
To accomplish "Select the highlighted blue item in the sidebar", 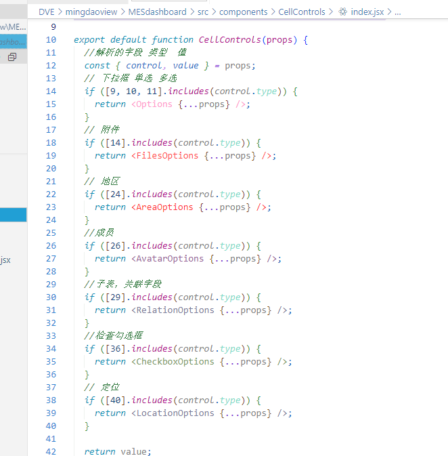I will tap(13, 215).
